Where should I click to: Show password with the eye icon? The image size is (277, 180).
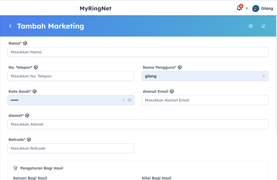pos(130,100)
